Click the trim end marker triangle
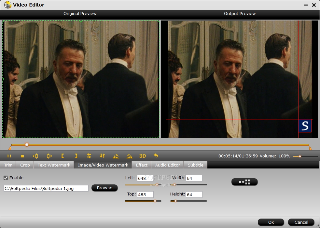Image resolution: width=320 pixels, height=228 pixels. tap(311, 148)
